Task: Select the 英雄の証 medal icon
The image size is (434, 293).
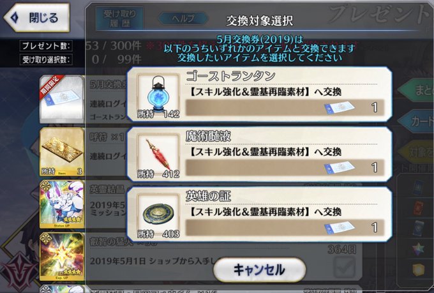Action: click(158, 216)
